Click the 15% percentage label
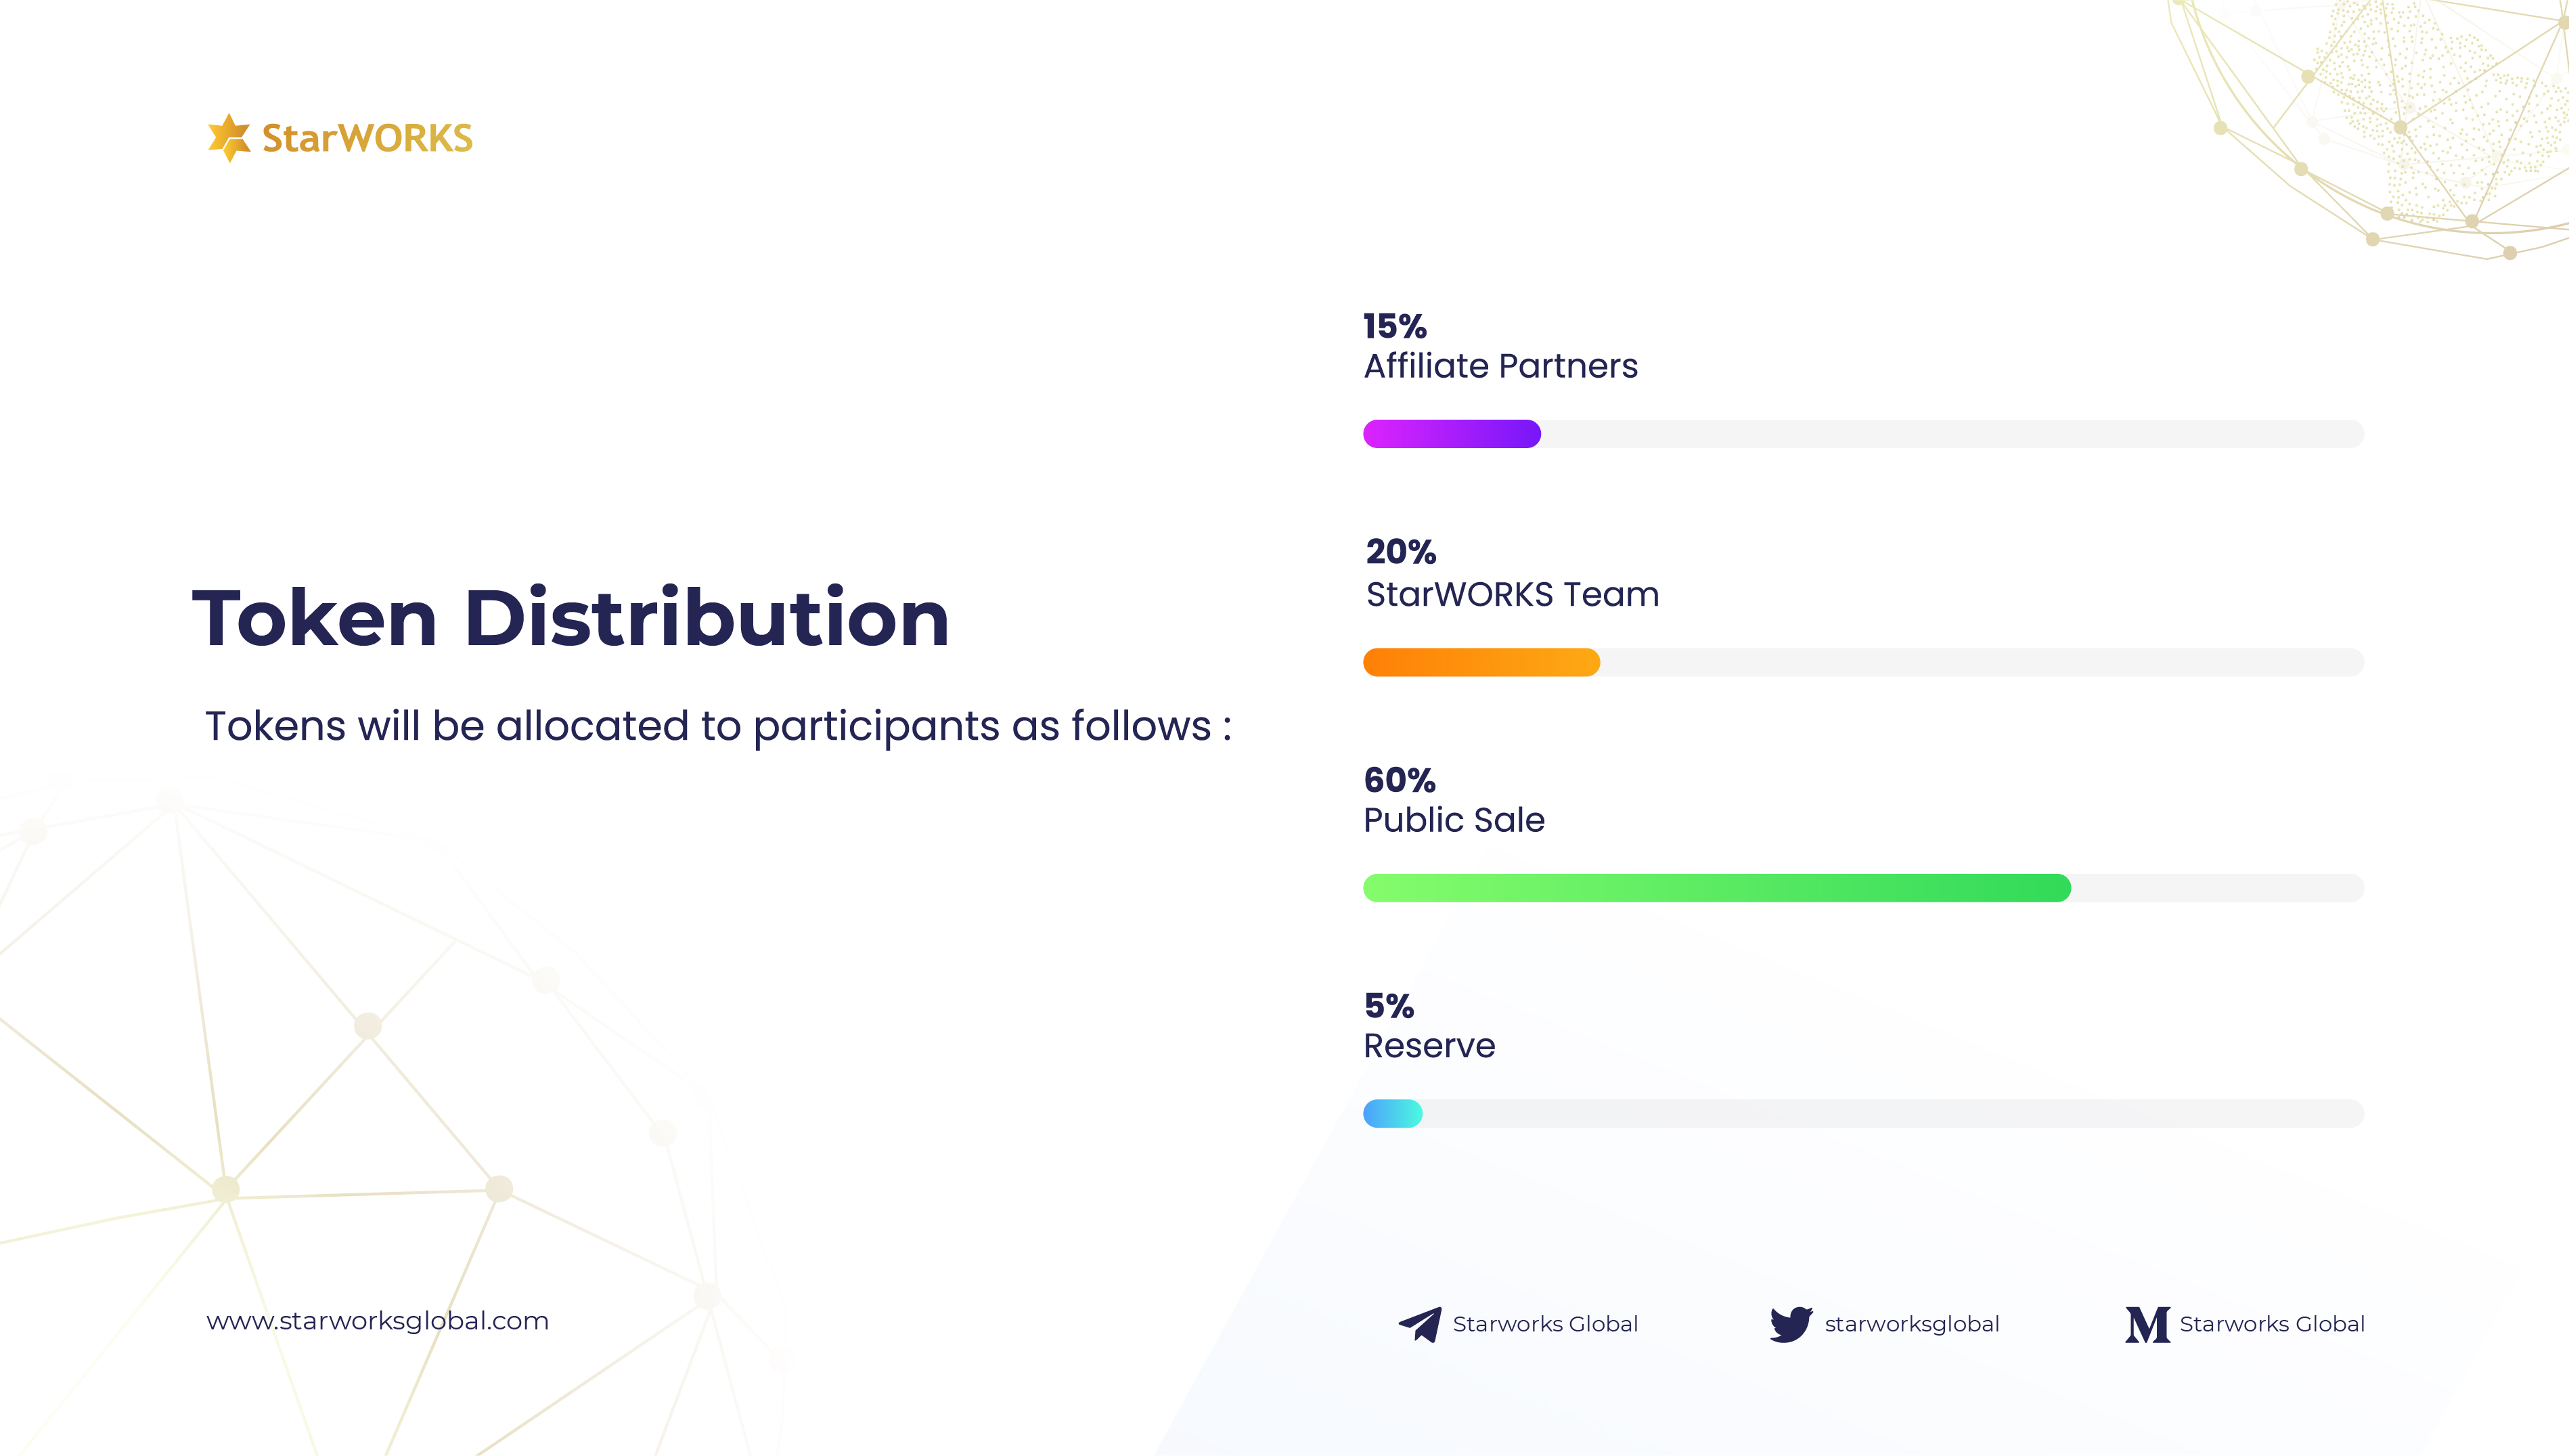The width and height of the screenshot is (2569, 1456). [x=1394, y=326]
